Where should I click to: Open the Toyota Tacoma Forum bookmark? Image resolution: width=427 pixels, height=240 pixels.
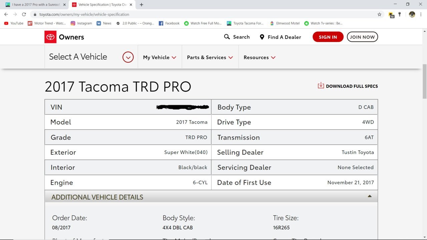[x=245, y=23]
